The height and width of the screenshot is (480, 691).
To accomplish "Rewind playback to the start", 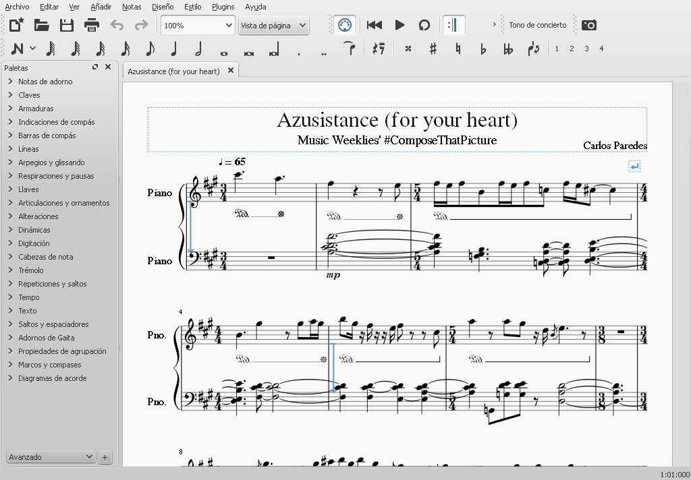I will pyautogui.click(x=375, y=26).
